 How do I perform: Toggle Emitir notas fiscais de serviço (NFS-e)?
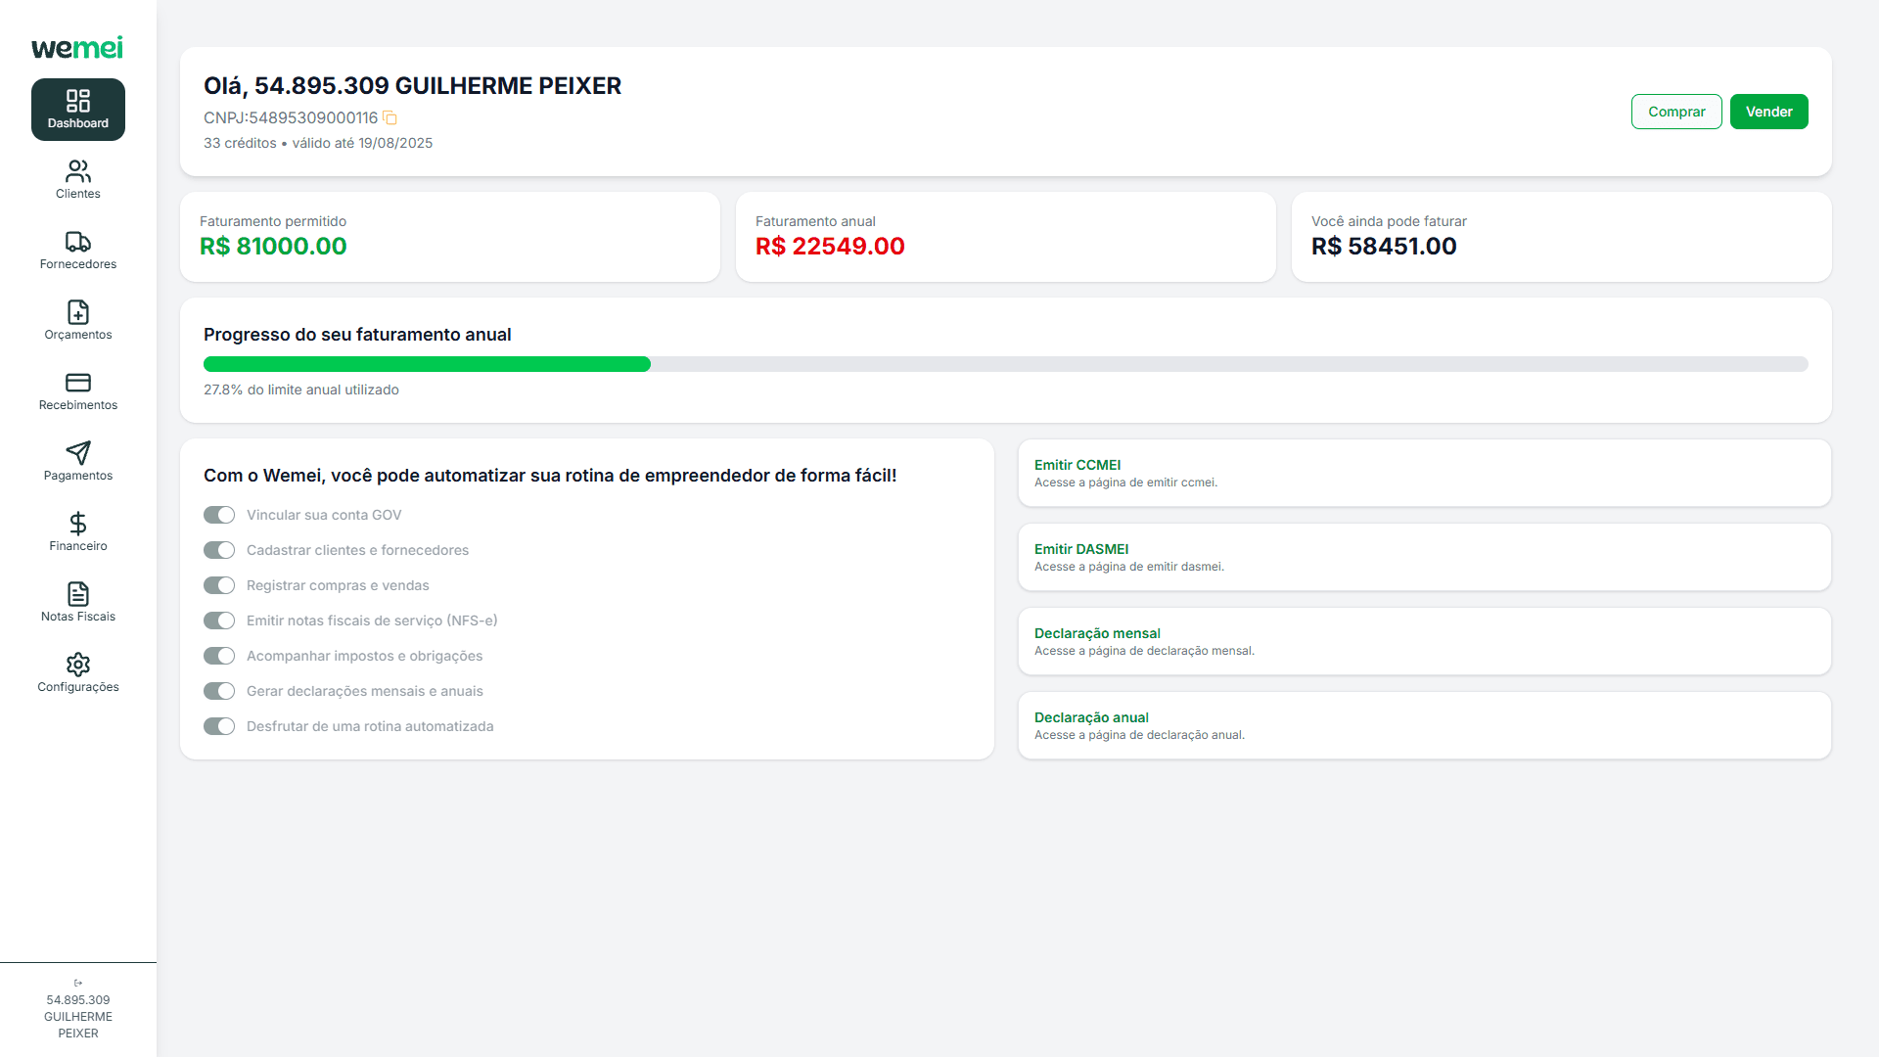tap(219, 620)
